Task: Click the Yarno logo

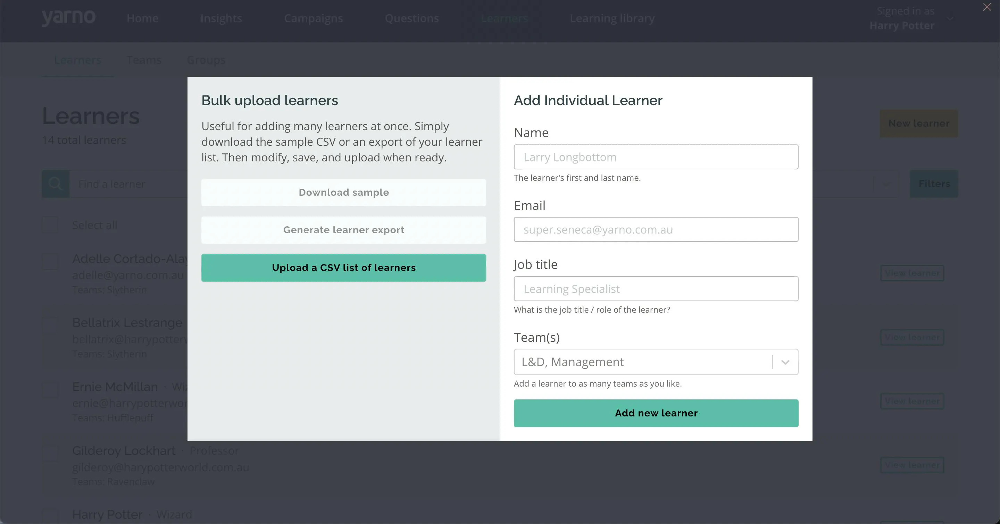Action: click(x=69, y=18)
